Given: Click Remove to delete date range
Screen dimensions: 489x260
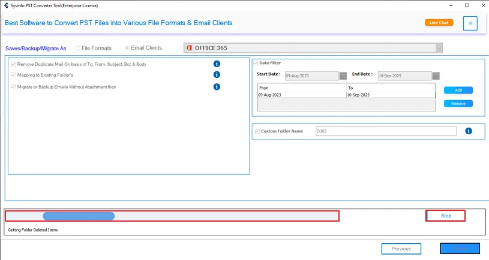Looking at the screenshot, I should (x=458, y=104).
